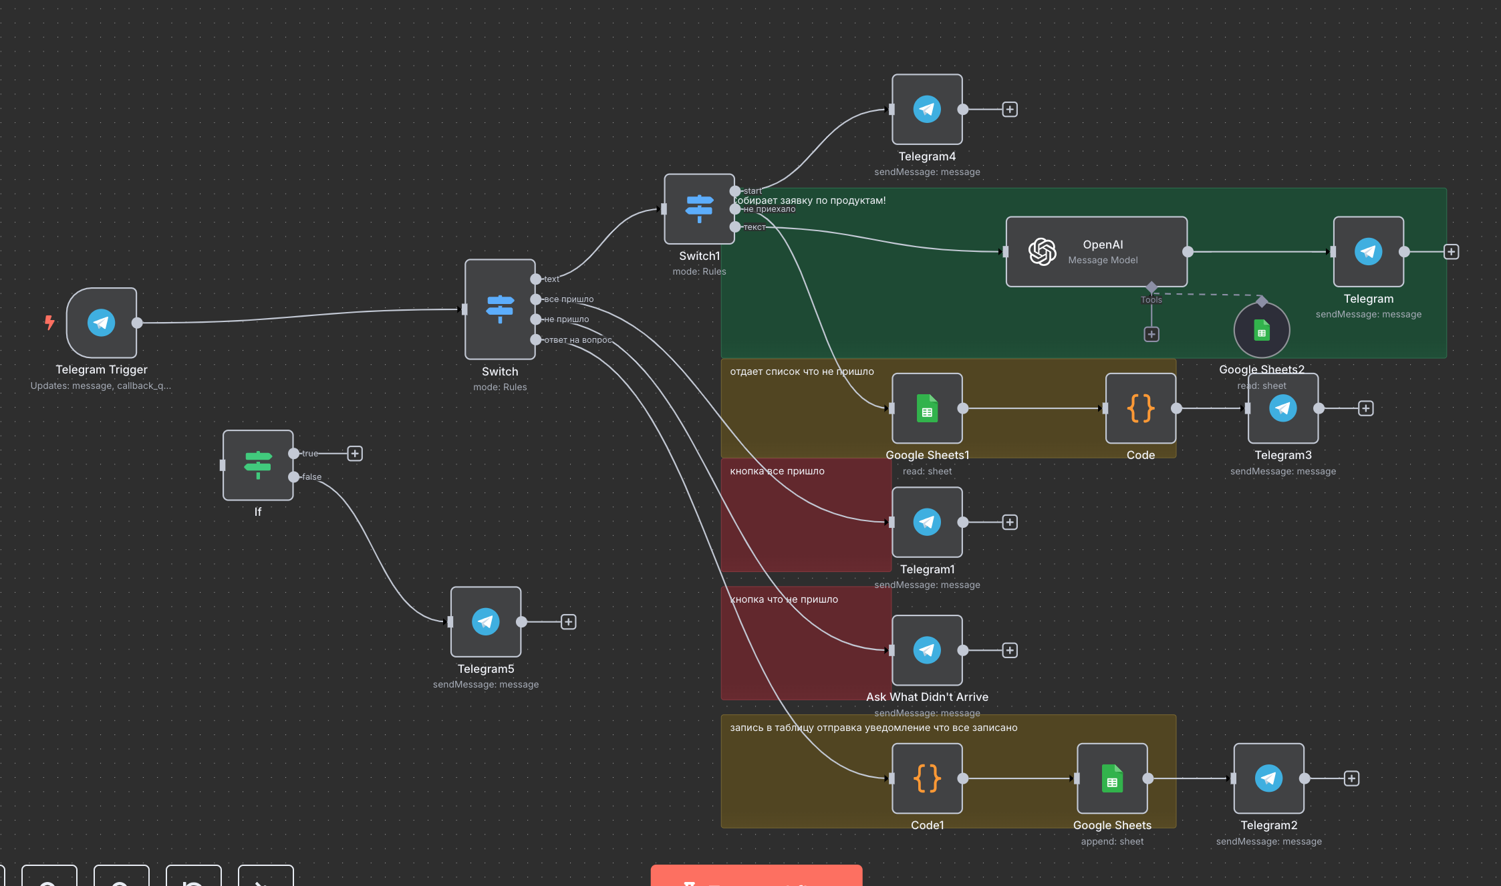Viewport: 1501px width, 886px height.
Task: Open the Google Sheets1 read node
Action: 927,408
